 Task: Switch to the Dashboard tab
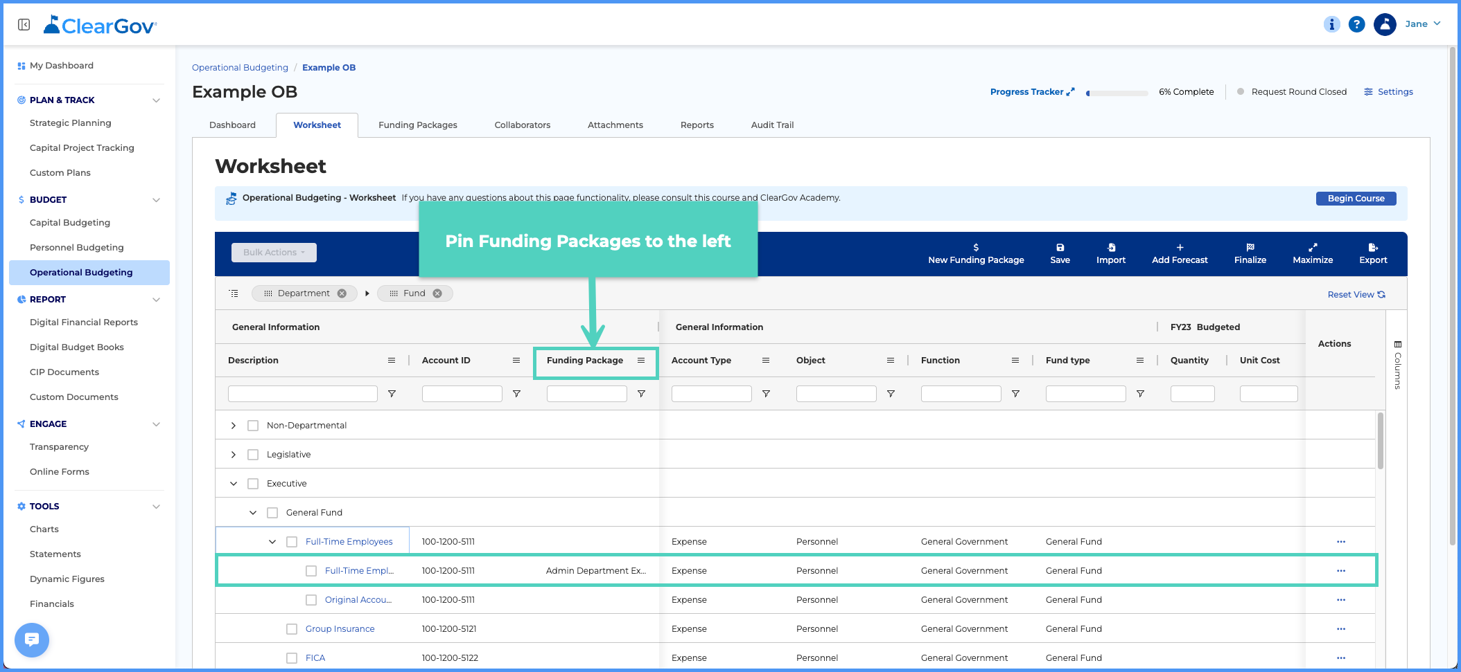coord(232,125)
